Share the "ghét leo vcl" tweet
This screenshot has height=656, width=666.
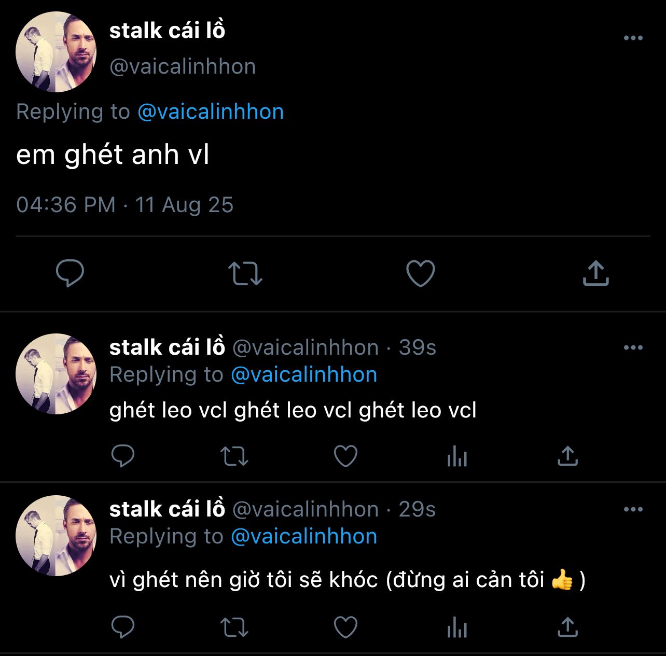[x=567, y=456]
